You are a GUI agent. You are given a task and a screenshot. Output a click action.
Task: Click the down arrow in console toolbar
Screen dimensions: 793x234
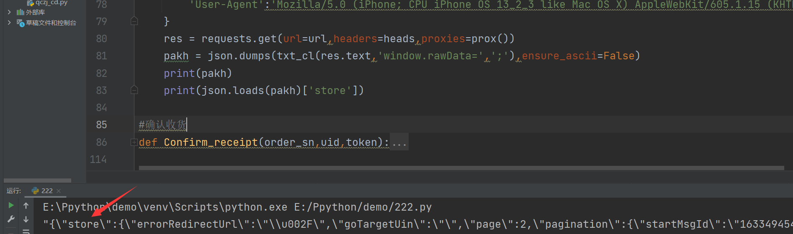(26, 219)
